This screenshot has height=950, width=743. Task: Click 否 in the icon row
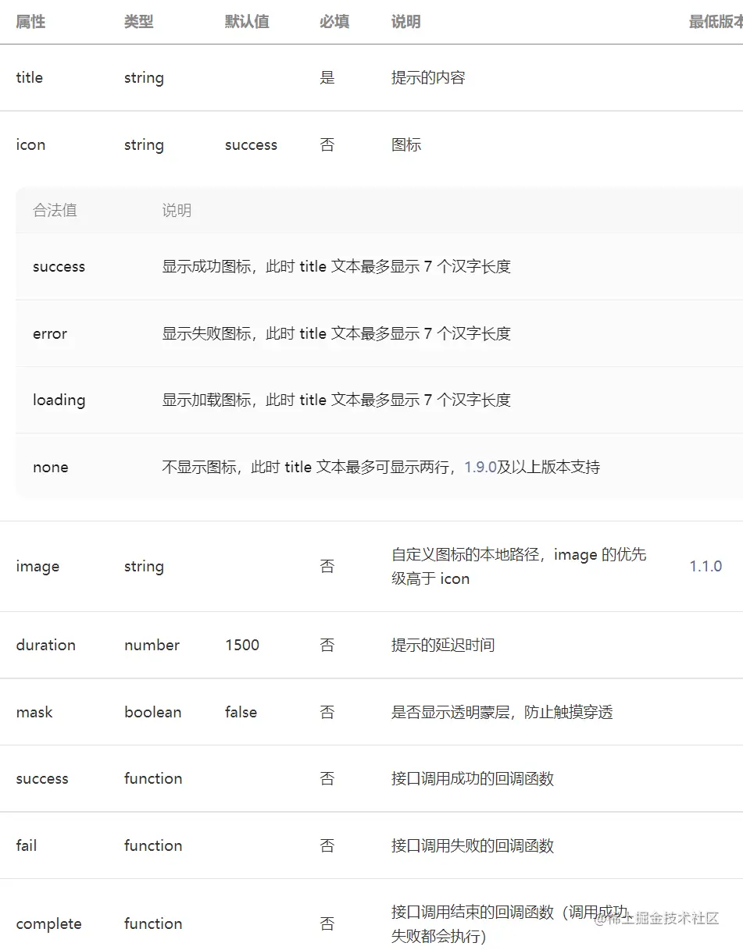point(327,144)
